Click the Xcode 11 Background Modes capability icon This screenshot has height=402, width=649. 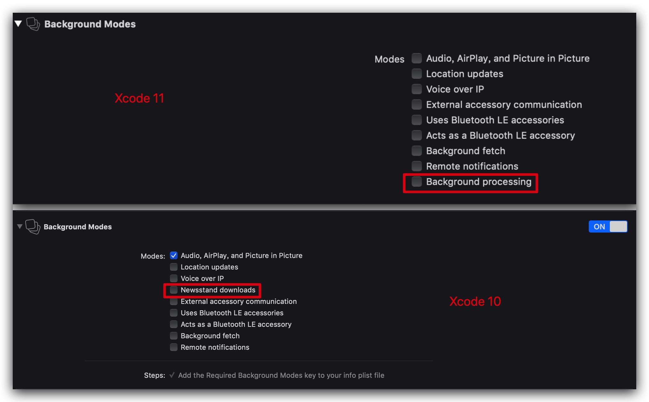point(33,24)
